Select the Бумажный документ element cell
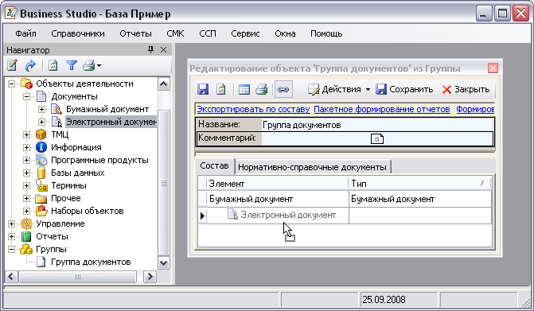 tap(277, 199)
